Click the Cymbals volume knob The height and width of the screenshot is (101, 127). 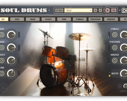click(x=124, y=35)
